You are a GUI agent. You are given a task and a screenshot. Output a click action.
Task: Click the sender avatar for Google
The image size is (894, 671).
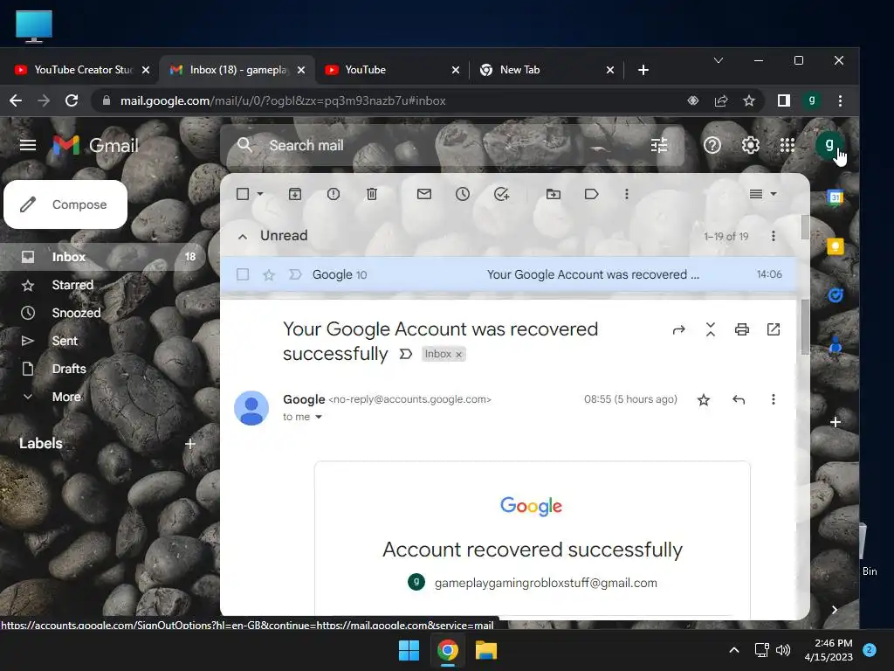click(x=251, y=408)
